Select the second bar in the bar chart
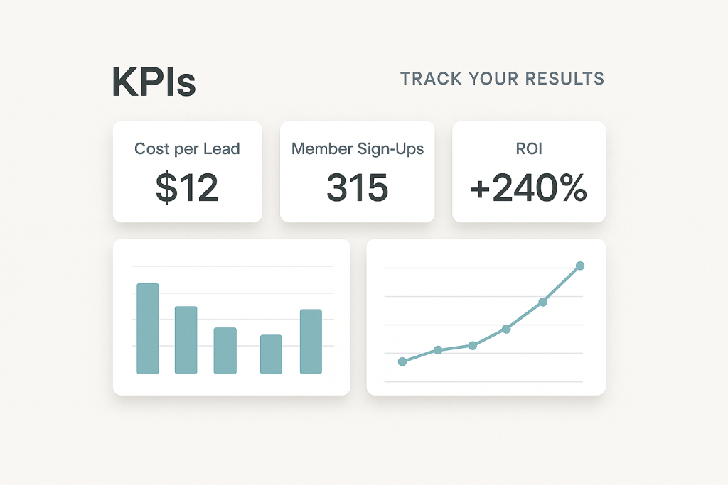This screenshot has height=485, width=728. click(x=186, y=339)
